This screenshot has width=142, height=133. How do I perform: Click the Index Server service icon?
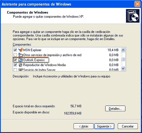point(20,70)
